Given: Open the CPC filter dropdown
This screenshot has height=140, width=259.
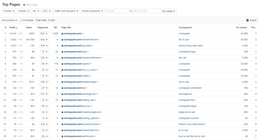Looking at the screenshot, I should click(47, 11).
